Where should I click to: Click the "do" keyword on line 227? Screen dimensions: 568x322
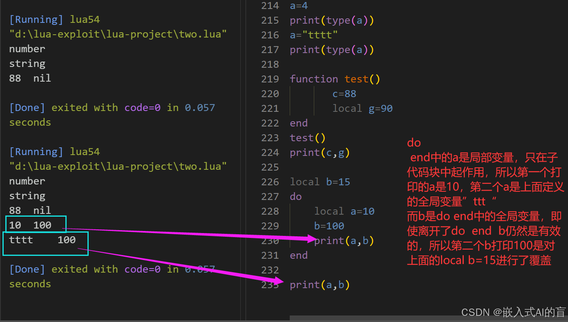click(x=296, y=197)
